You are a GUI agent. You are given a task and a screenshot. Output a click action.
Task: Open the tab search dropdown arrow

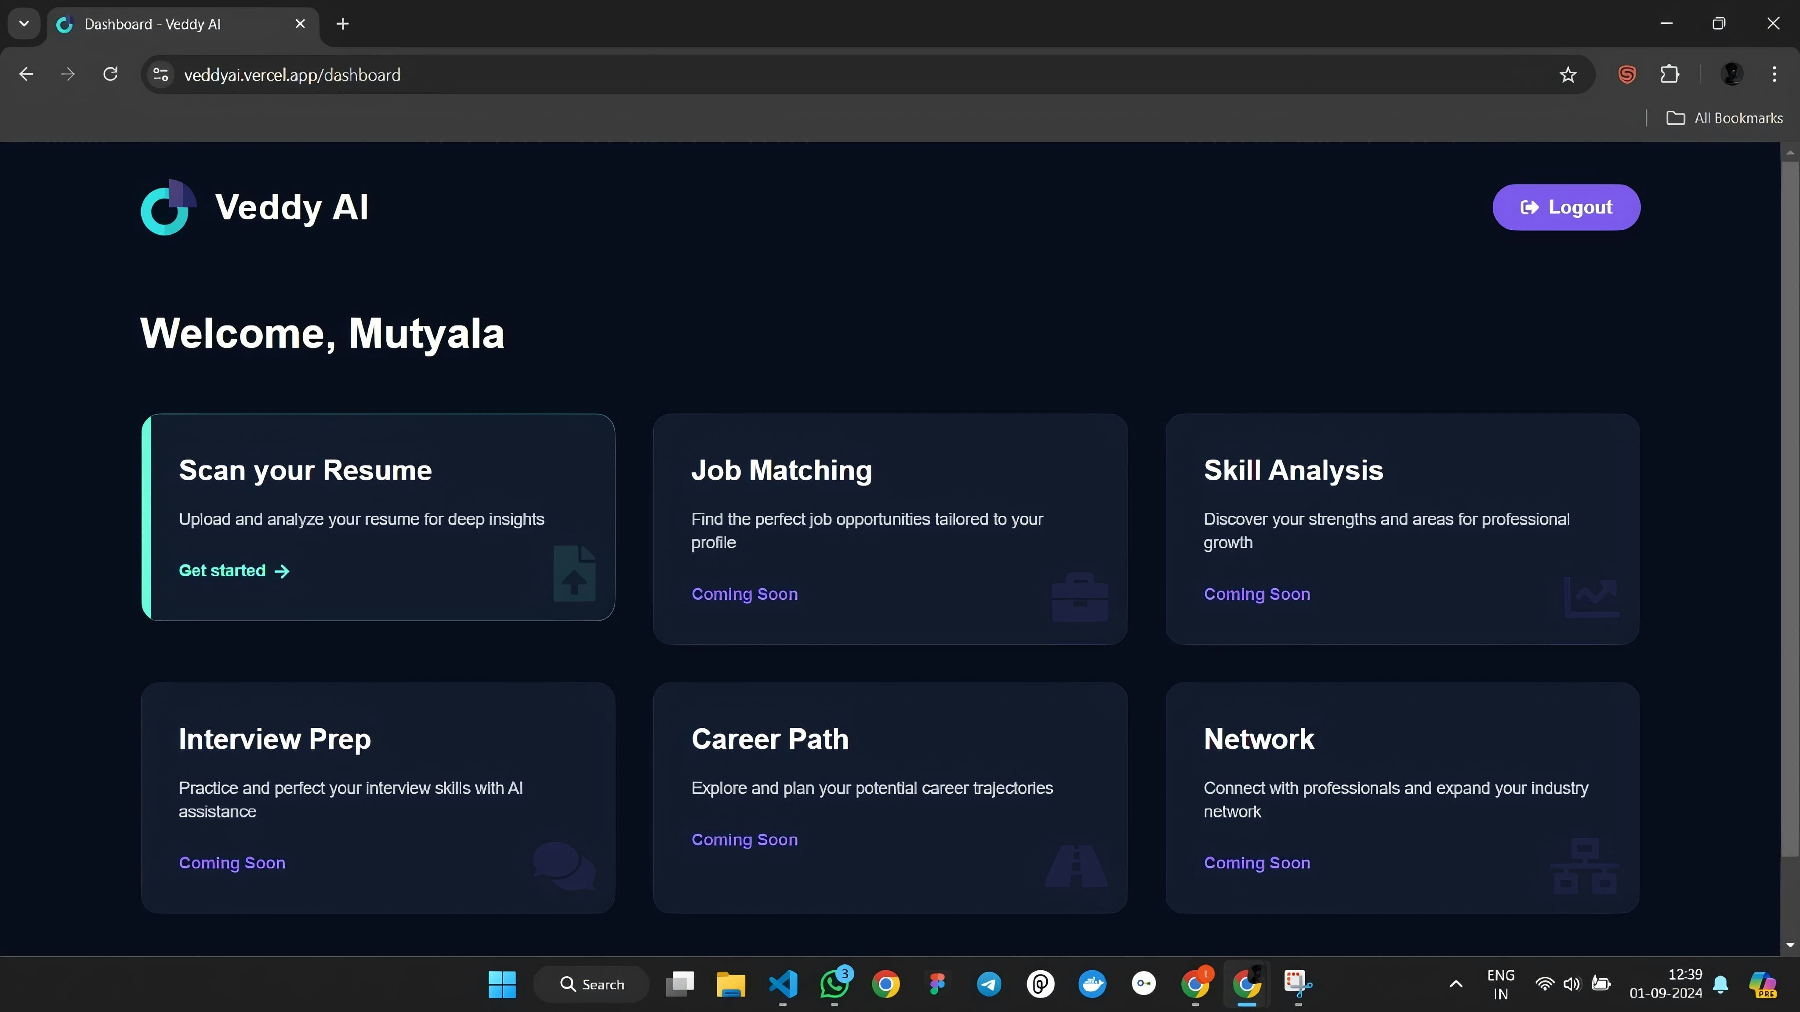coord(24,24)
